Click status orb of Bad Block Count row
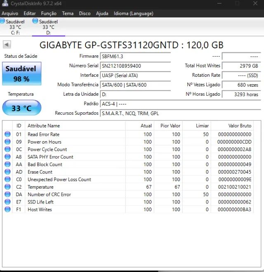Image resolution: width=264 pixels, height=272 pixels. point(7,164)
